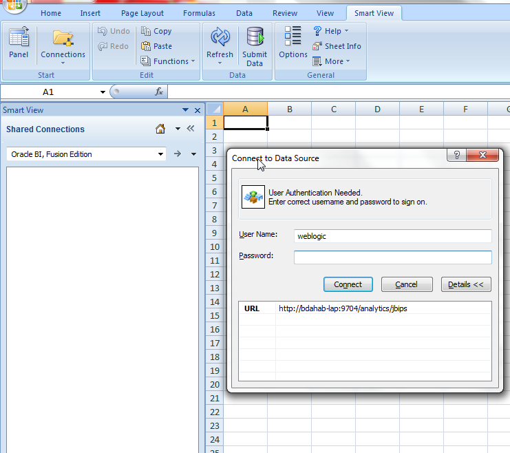This screenshot has width=510, height=453.
Task: Click the Name Box showing A1
Action: (x=49, y=92)
